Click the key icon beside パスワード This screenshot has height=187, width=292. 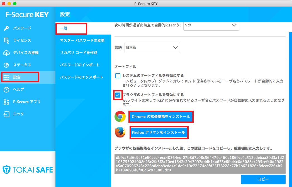point(6,28)
